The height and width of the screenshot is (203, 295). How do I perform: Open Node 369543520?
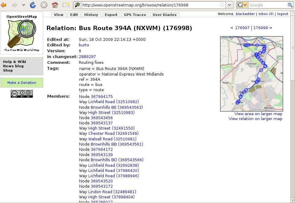click(102, 181)
